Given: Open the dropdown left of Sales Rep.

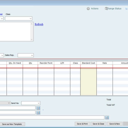Looking at the screenshot, I should [2, 55].
